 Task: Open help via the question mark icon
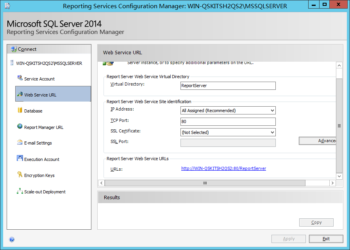[12, 239]
